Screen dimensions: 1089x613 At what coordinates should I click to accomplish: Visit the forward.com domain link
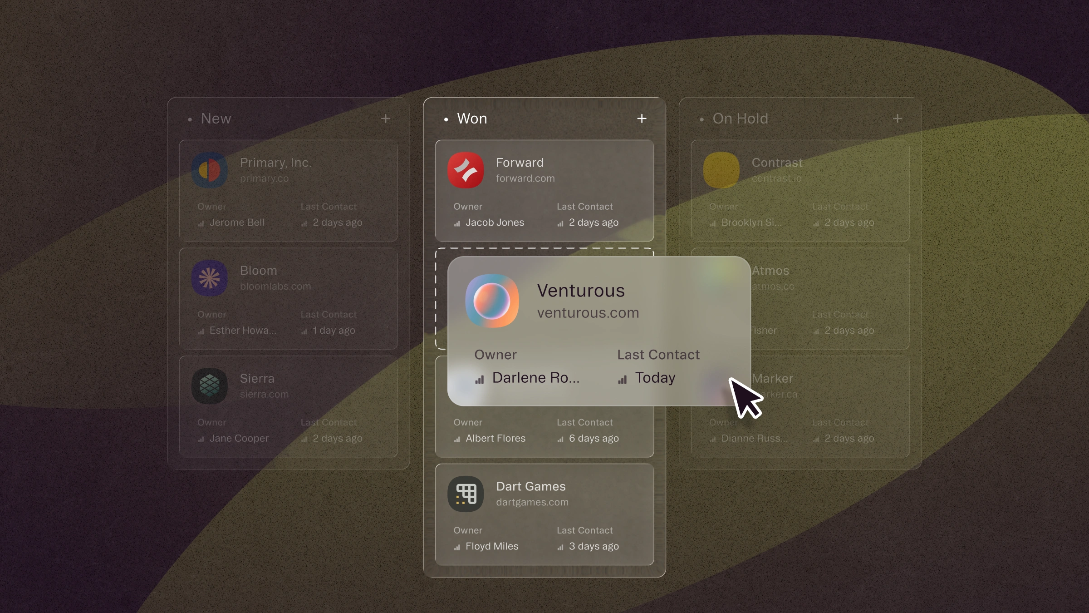(x=525, y=178)
